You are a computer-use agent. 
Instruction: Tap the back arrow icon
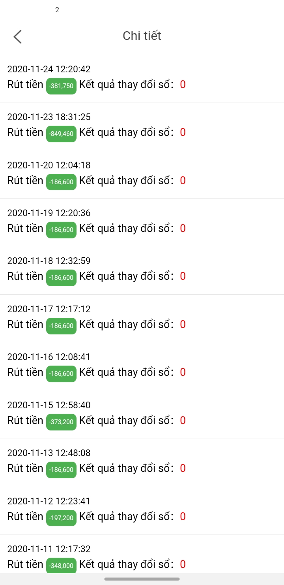pyautogui.click(x=17, y=36)
